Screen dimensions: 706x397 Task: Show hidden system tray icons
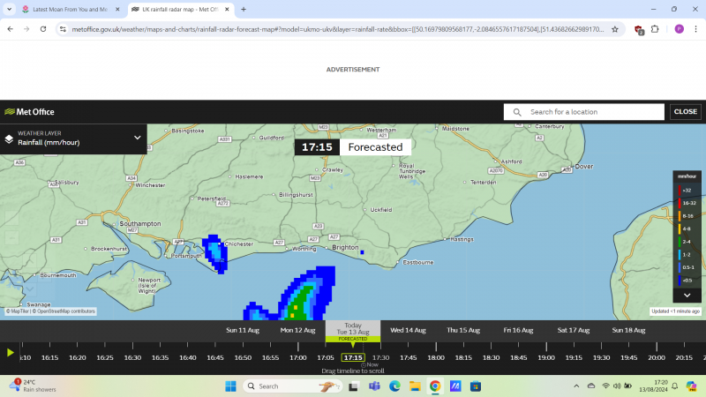[576, 386]
